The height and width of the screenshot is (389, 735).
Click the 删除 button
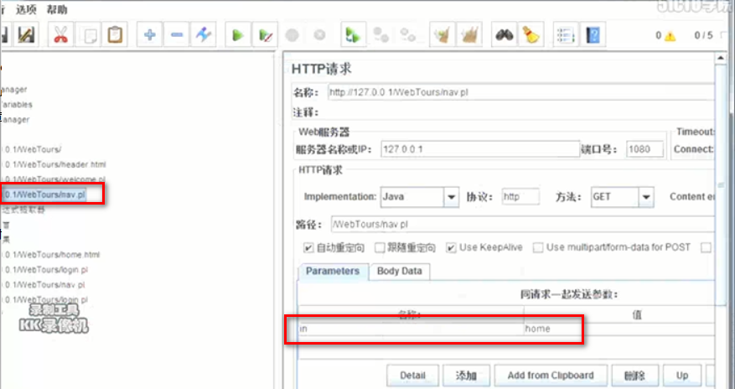tap(634, 376)
